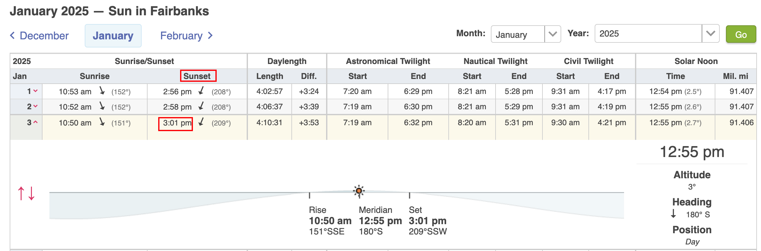
Task: Click the sunrise direction arrow for Jan 1
Action: pos(102,91)
